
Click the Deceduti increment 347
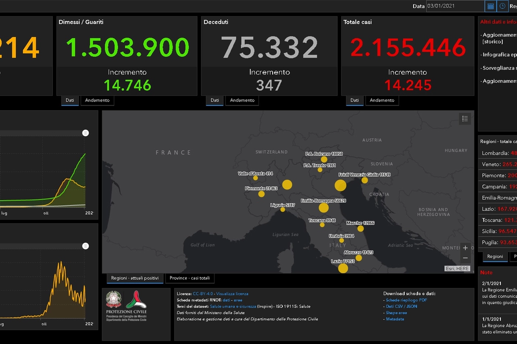[269, 85]
